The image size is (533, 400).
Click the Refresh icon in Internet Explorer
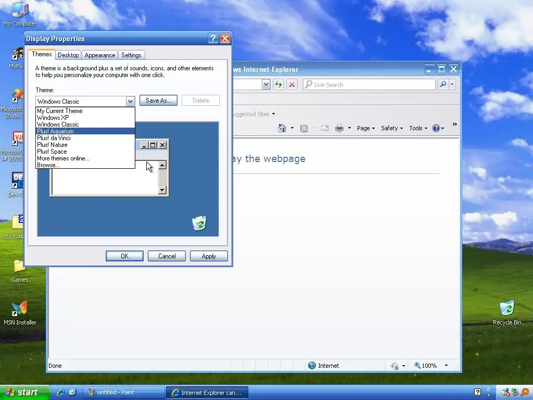278,84
